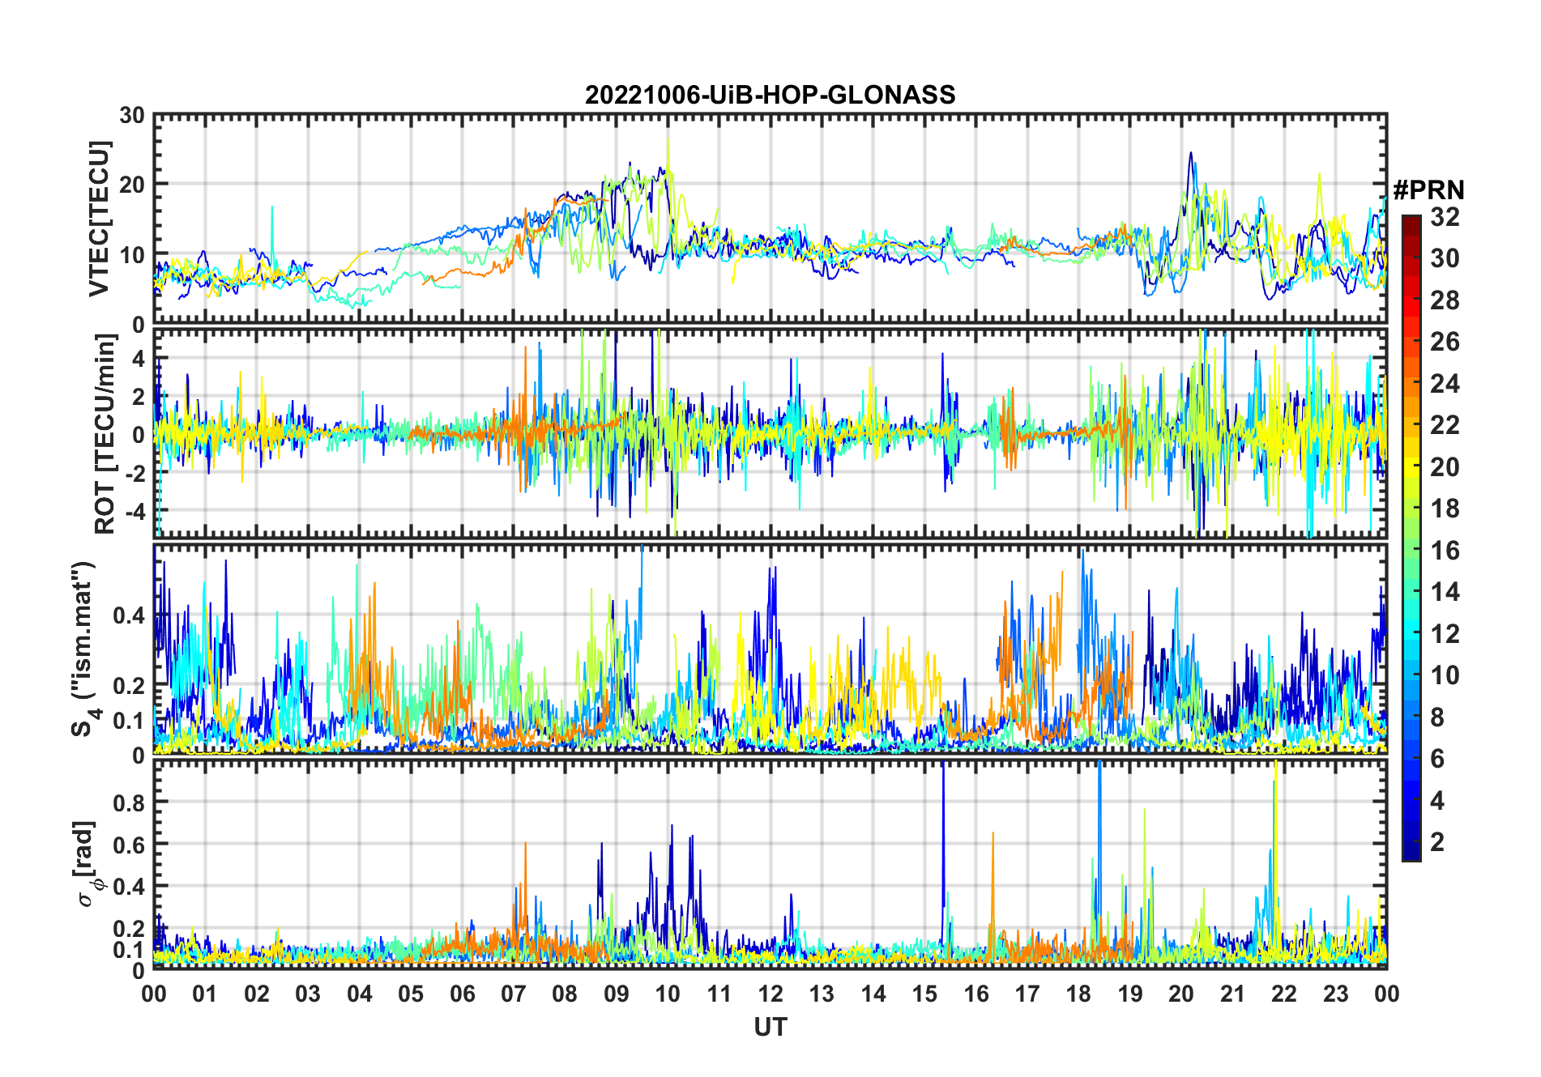The width and height of the screenshot is (1541, 1077).
Task: Click the "17" hour tick on UT axis
Action: [1027, 994]
